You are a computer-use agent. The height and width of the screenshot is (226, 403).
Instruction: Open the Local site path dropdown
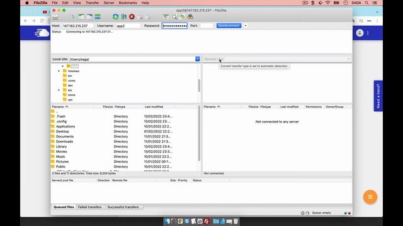pos(197,59)
